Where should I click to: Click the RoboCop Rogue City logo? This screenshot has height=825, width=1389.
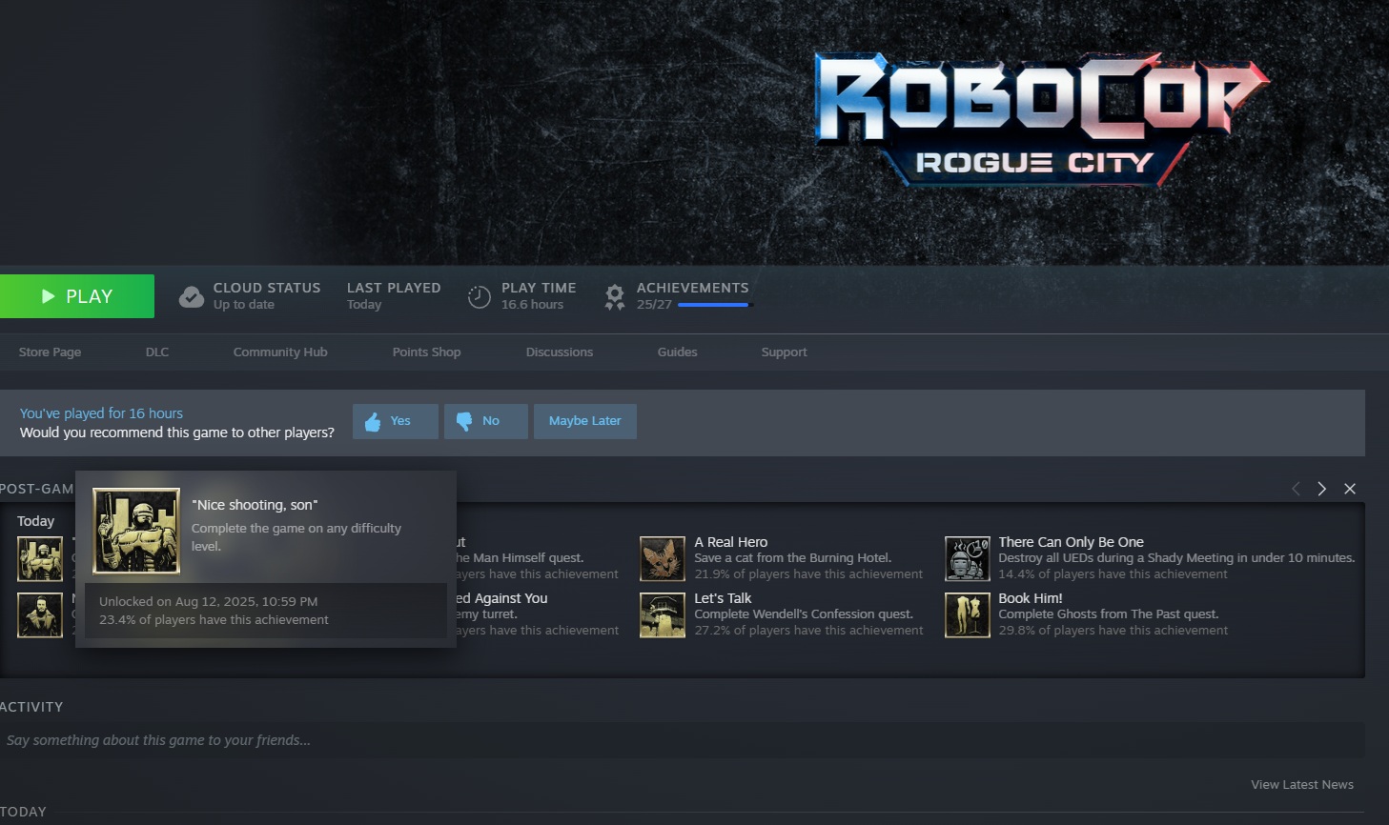coord(1041,118)
